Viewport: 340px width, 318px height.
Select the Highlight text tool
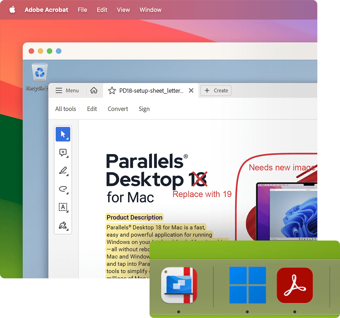tap(62, 170)
